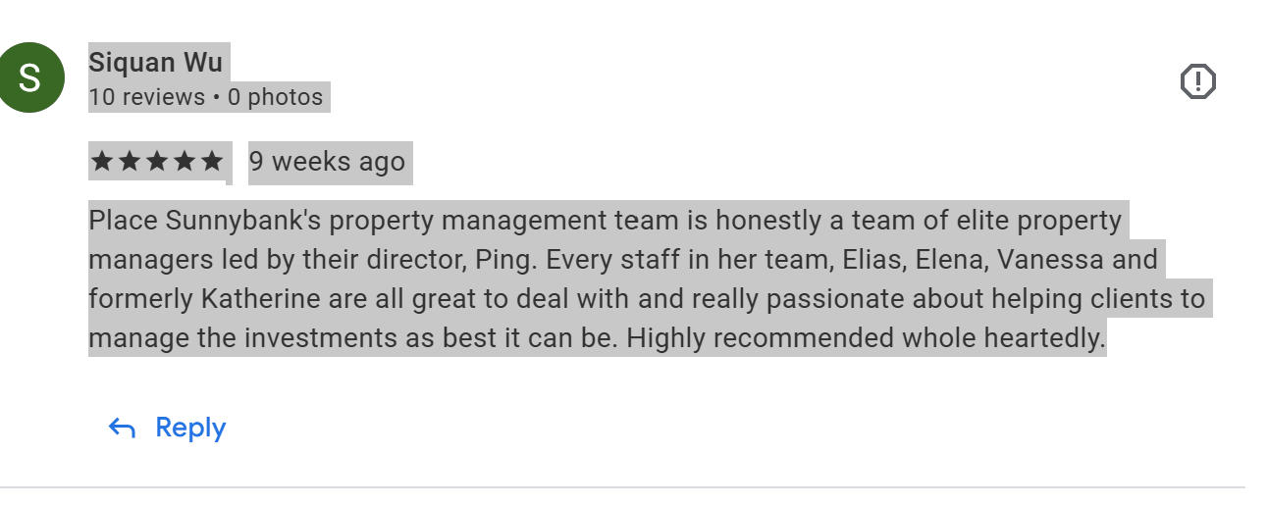Click the fourth star in the rating
Viewport: 1268px width, 506px height.
(x=185, y=162)
